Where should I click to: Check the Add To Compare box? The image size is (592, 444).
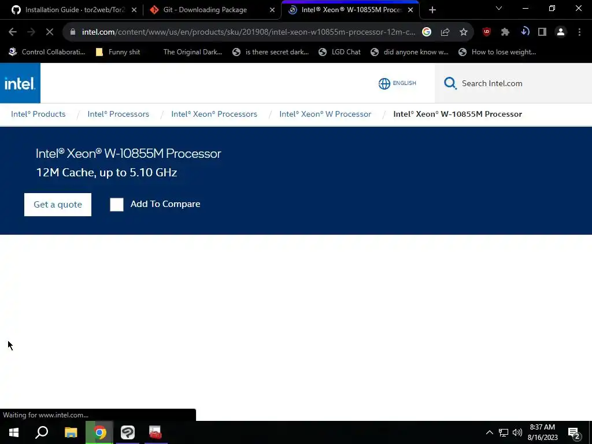point(117,204)
